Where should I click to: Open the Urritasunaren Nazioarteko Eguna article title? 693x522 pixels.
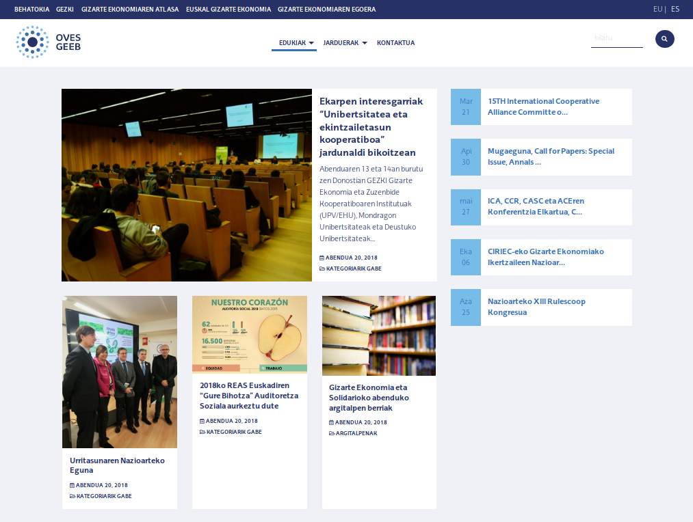tap(117, 465)
